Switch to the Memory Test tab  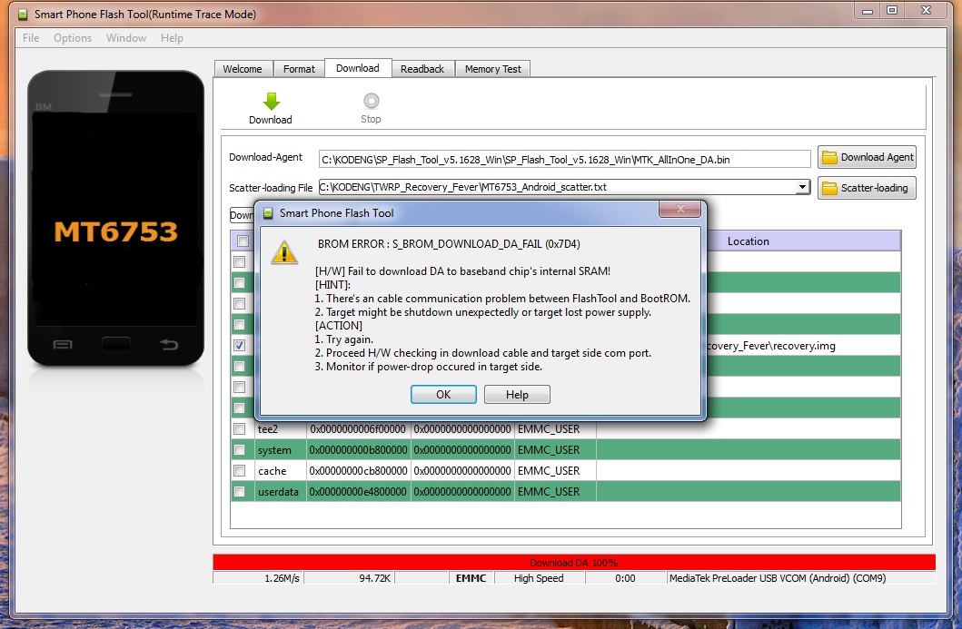click(492, 69)
